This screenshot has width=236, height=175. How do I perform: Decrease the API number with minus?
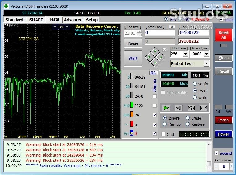217,166
